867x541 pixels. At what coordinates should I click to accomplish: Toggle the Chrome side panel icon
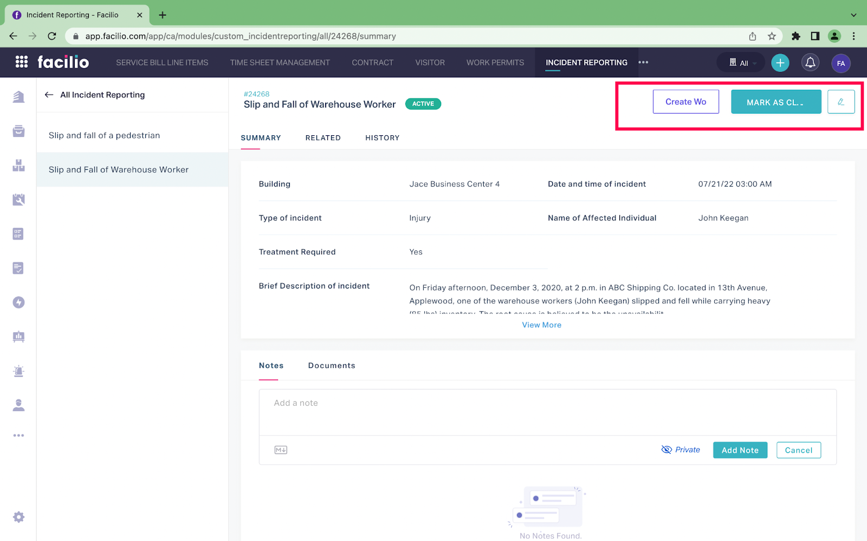pos(815,36)
